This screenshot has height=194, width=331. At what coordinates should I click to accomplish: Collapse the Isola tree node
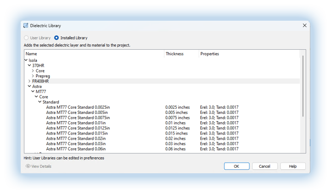pos(26,60)
